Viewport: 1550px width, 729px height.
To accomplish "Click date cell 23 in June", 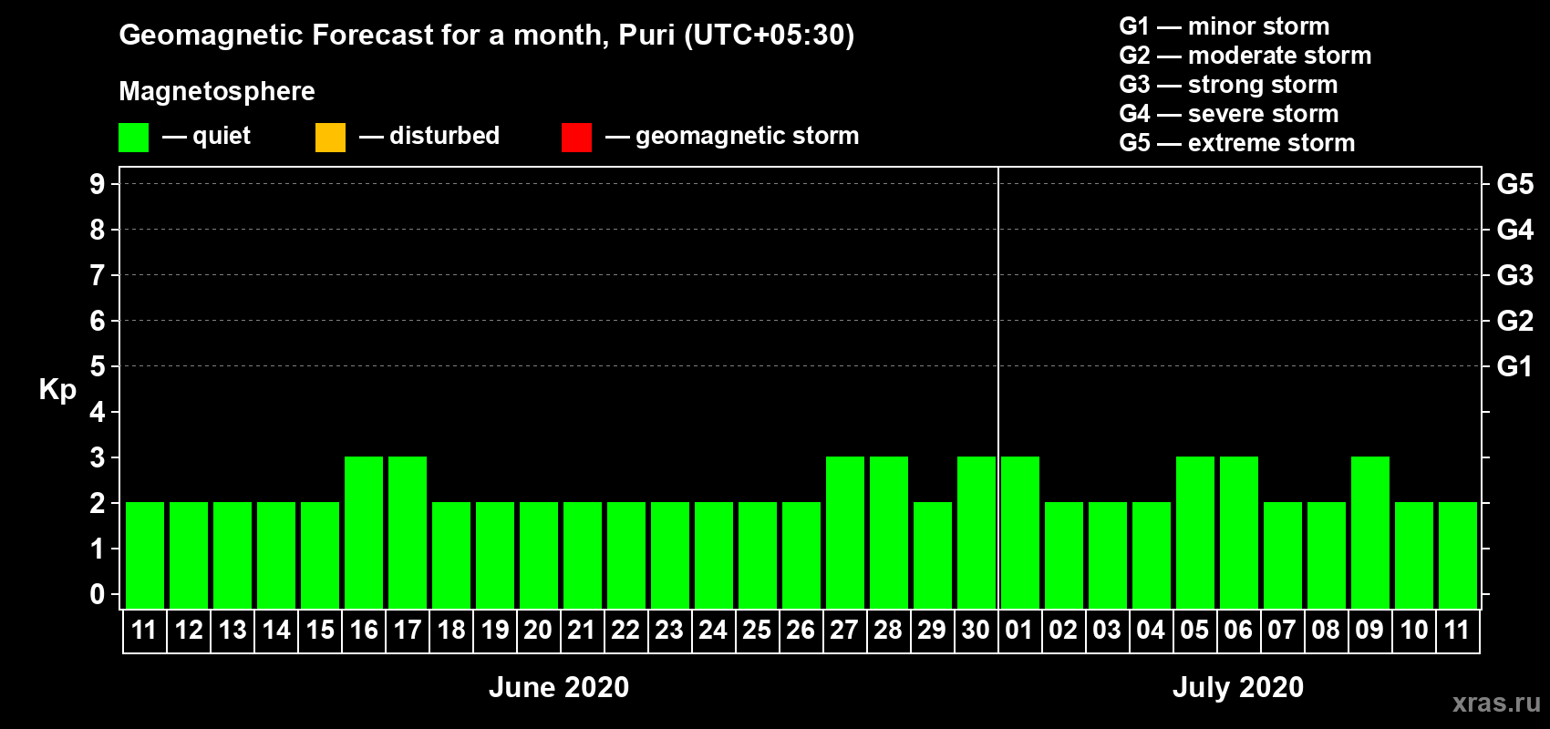I will pyautogui.click(x=670, y=631).
